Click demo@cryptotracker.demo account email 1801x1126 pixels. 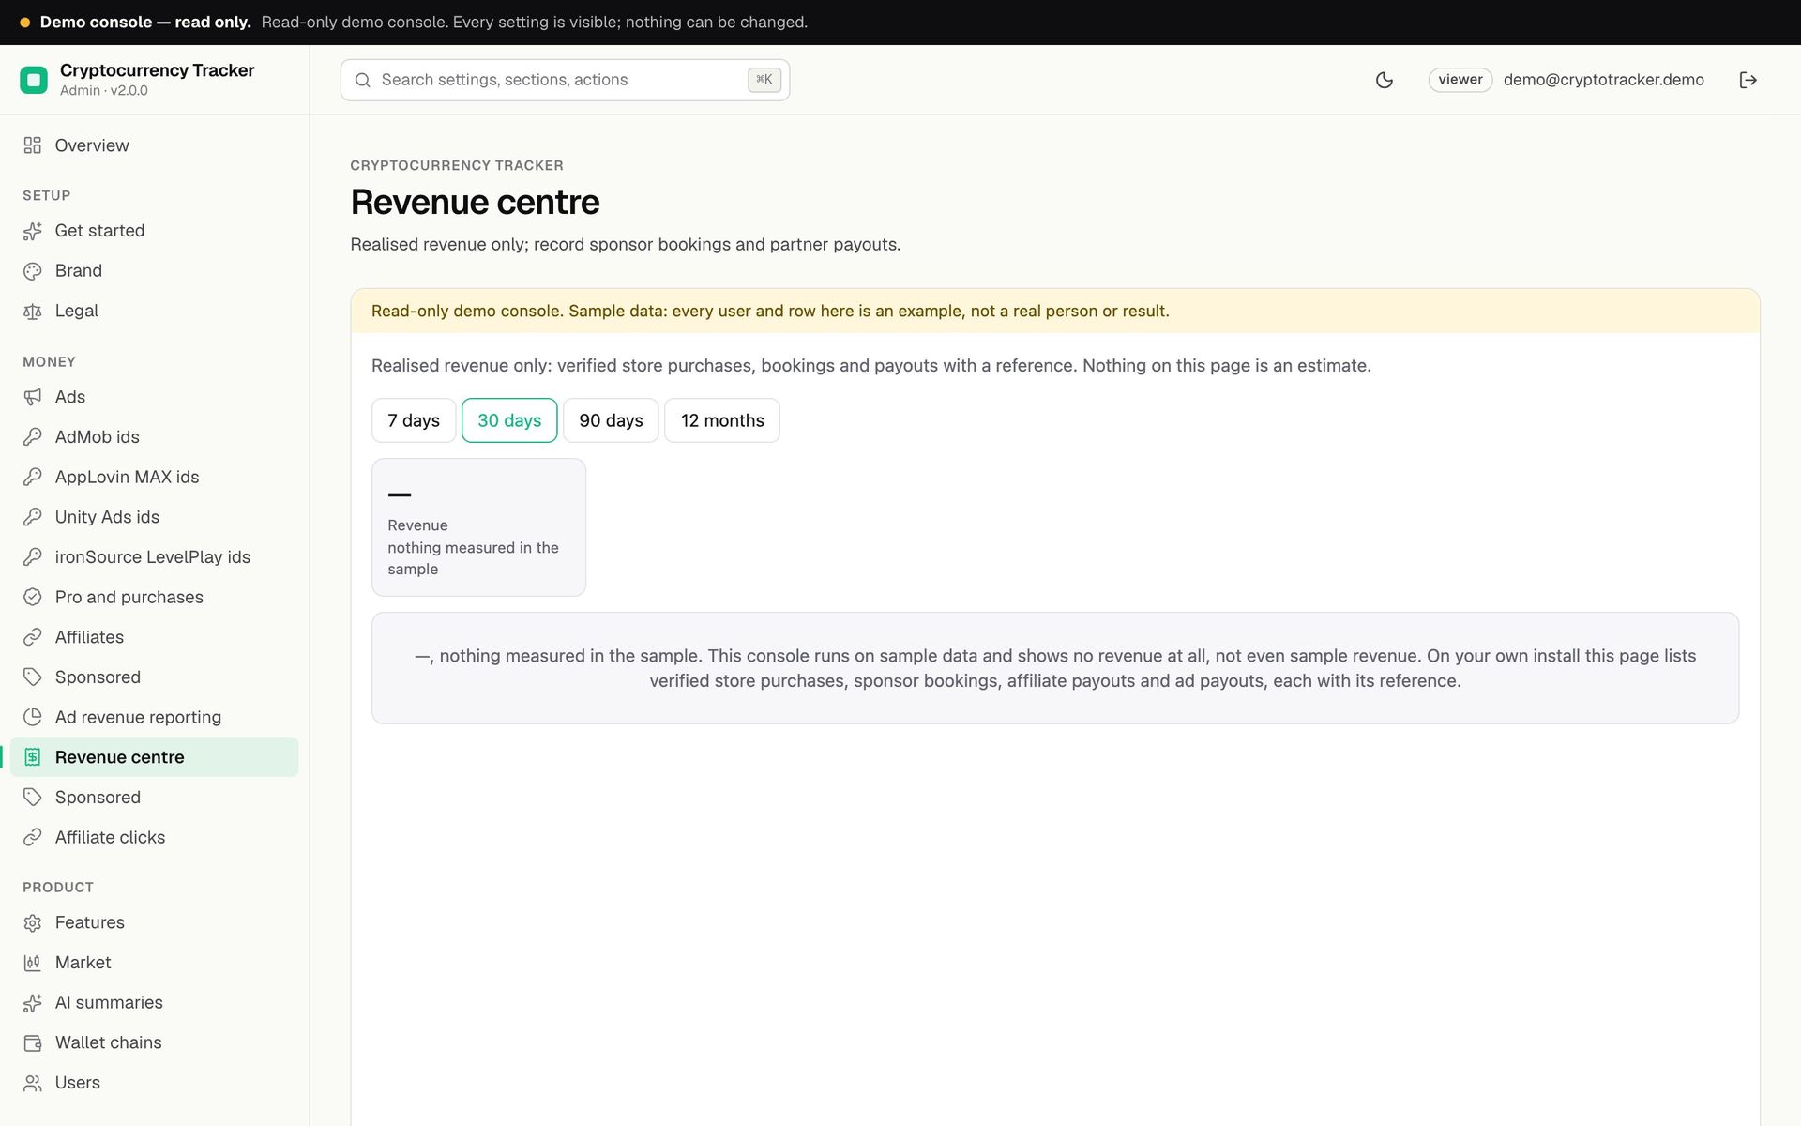[1603, 80]
